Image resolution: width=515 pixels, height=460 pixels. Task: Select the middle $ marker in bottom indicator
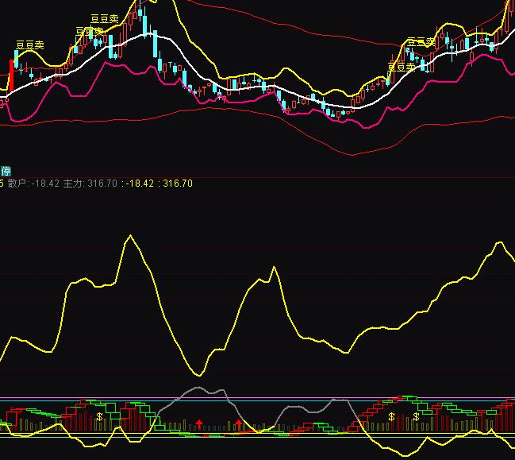tap(391, 416)
